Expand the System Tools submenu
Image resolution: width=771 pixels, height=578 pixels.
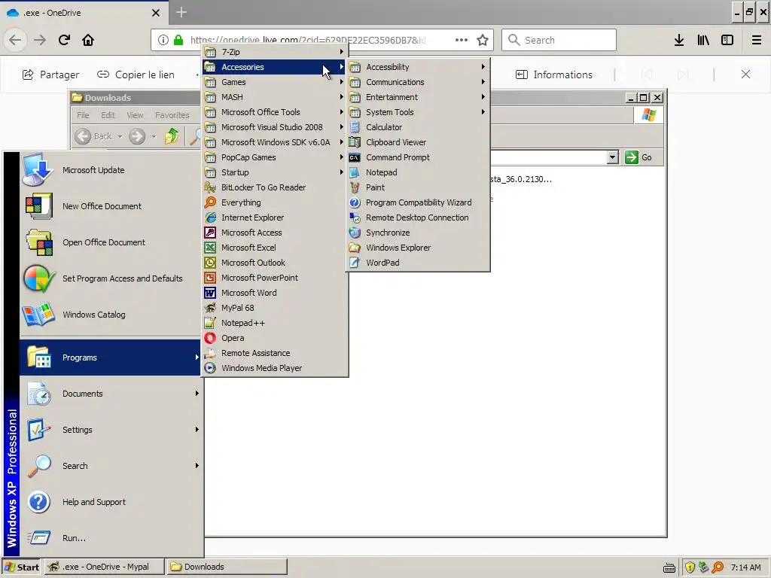coord(418,112)
